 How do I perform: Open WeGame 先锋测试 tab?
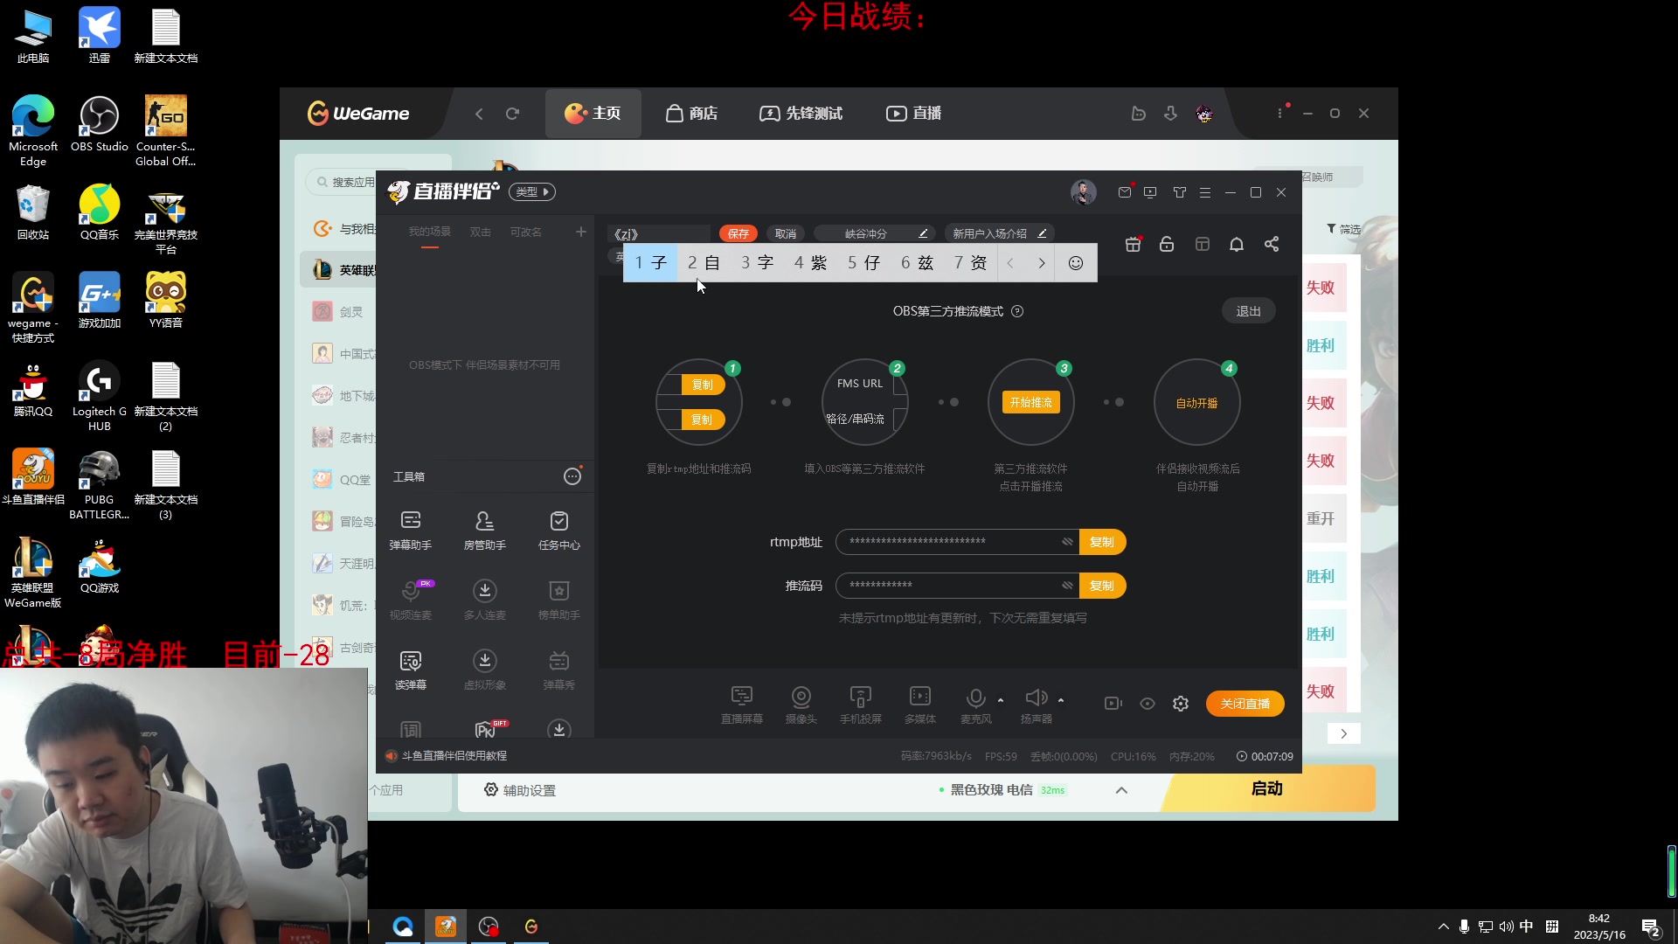(x=801, y=114)
